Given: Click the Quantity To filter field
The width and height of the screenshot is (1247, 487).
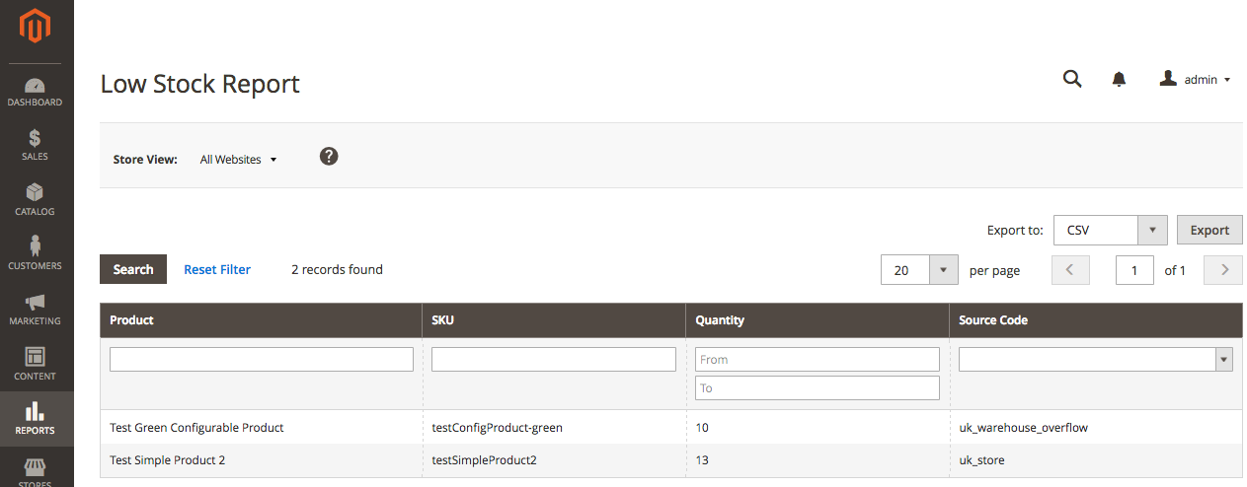Looking at the screenshot, I should pos(818,387).
